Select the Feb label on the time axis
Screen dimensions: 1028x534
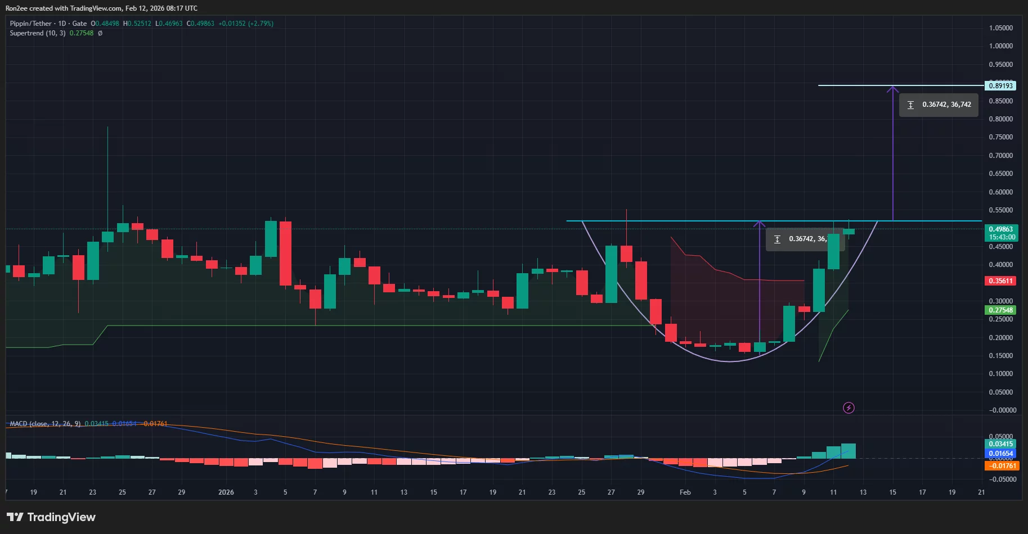coord(684,492)
